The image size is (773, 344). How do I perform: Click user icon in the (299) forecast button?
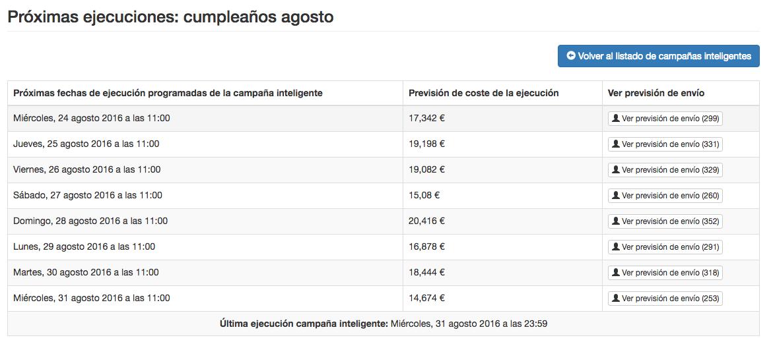pyautogui.click(x=616, y=119)
